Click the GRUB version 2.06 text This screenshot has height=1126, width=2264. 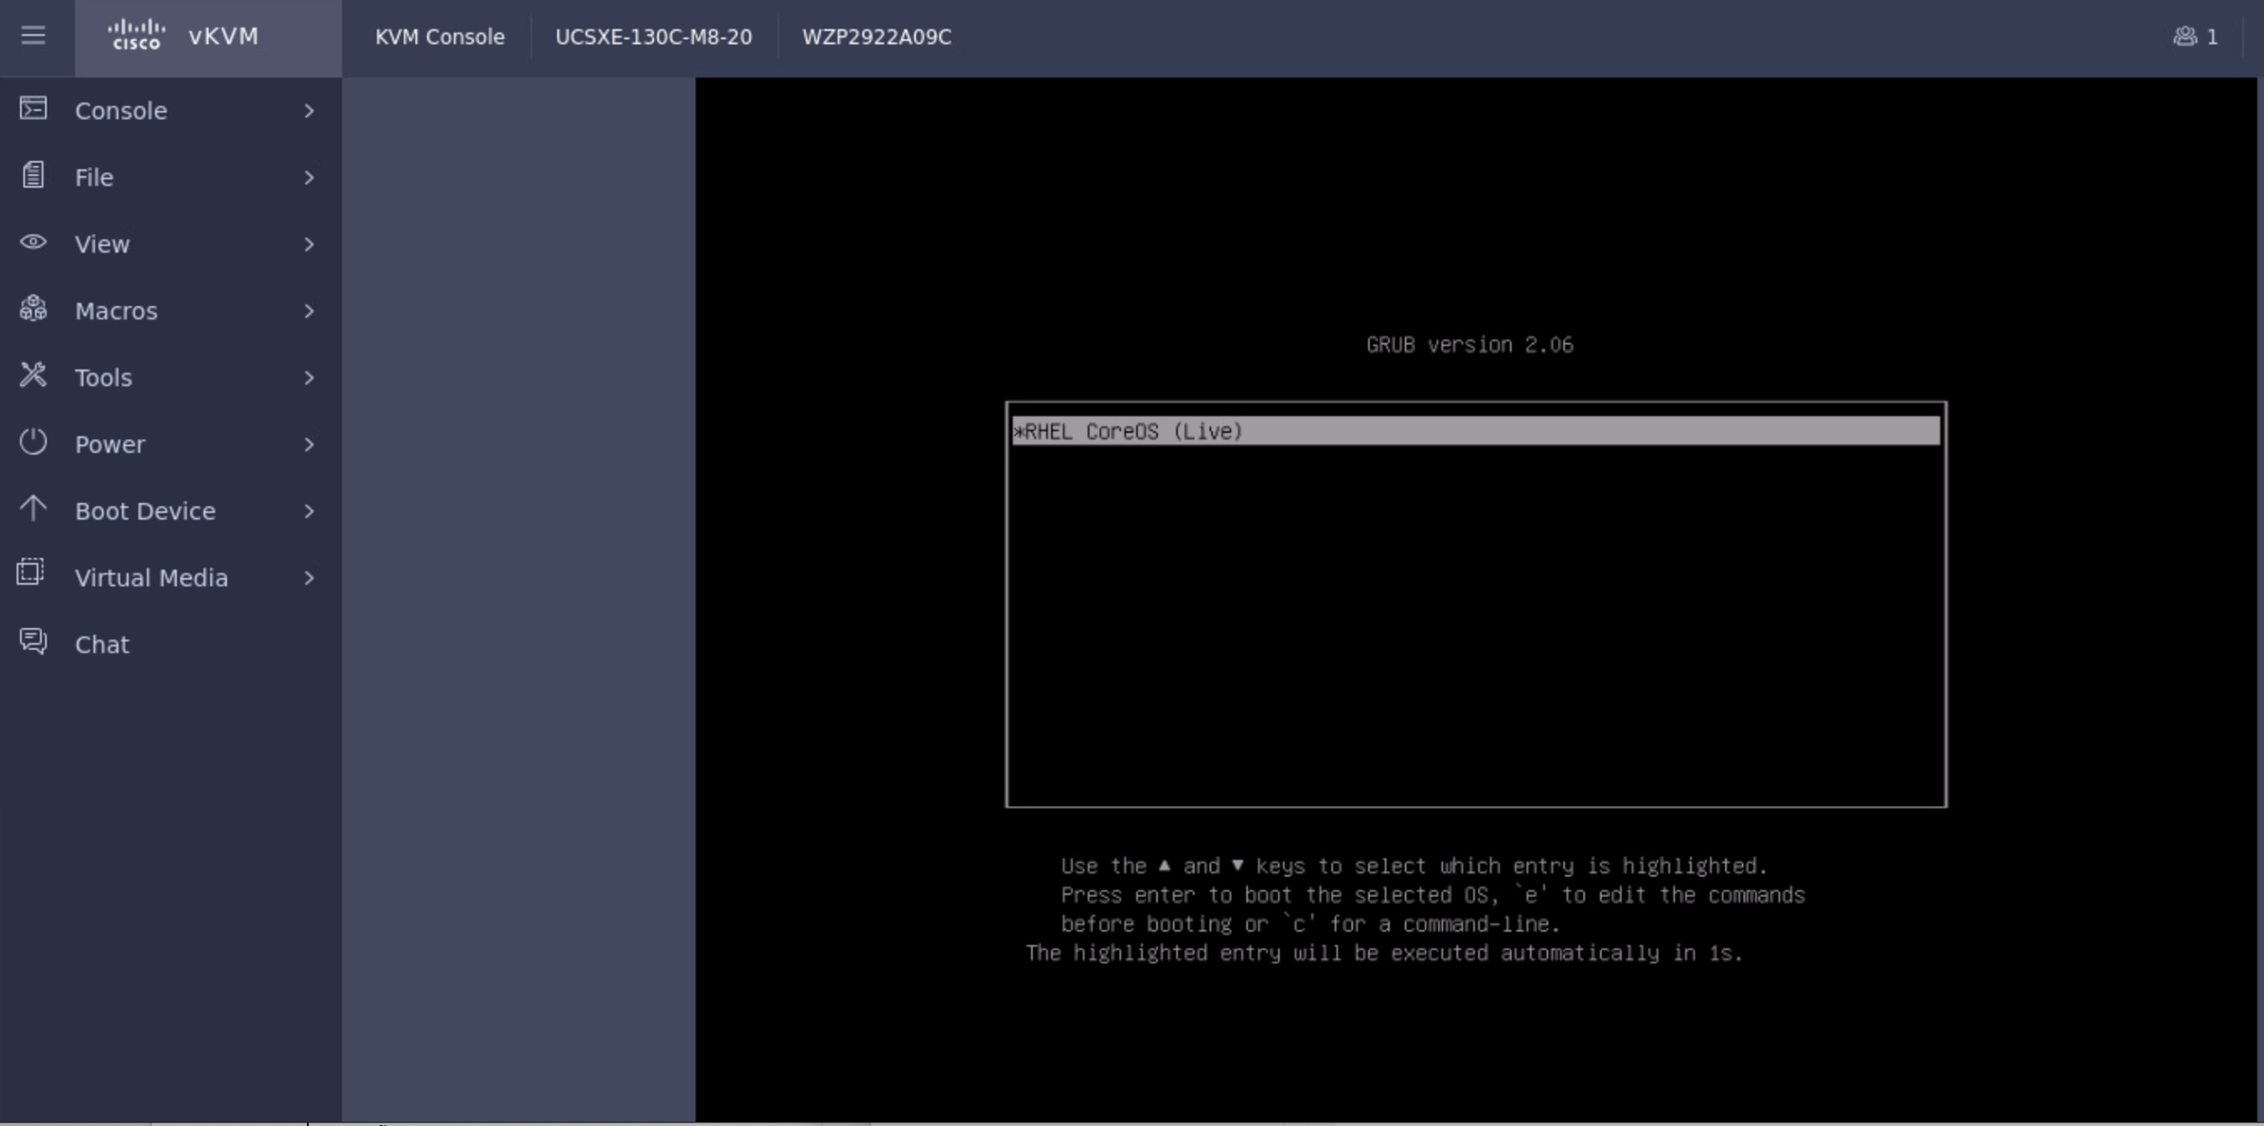(1470, 344)
